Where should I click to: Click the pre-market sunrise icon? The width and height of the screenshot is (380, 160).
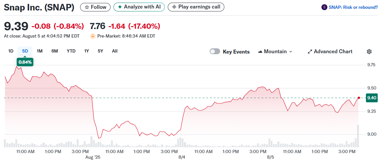[x=93, y=36]
